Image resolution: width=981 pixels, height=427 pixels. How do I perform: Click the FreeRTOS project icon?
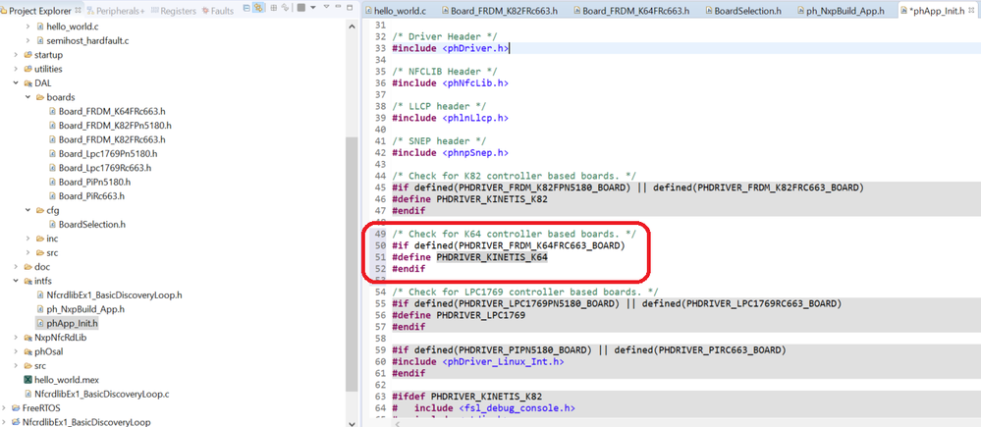(17, 407)
